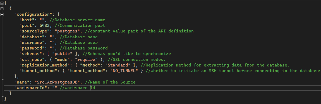
Task: Click the "name" key
Action: tap(22, 82)
